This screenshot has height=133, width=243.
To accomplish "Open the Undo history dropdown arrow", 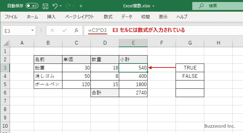I will (x=61, y=6).
